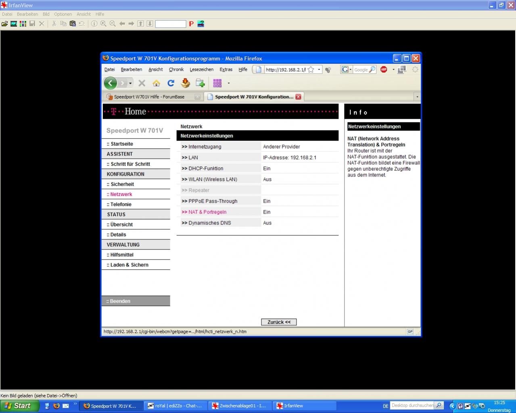Expand hidden system tray icons arrow
The image size is (516, 413).
(x=452, y=406)
